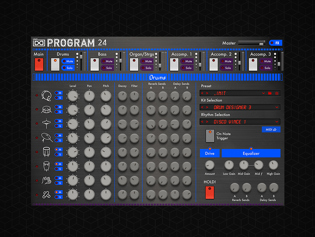This screenshot has width=315, height=237.
Task: Adjust the Bass volume fader
Action: coord(120,61)
